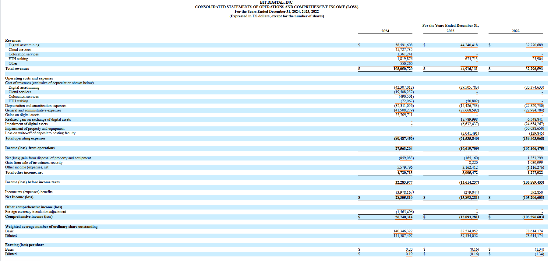This screenshot has height=261, width=551.
Task: Select the 'Revenues' section heading
Action: [13, 41]
